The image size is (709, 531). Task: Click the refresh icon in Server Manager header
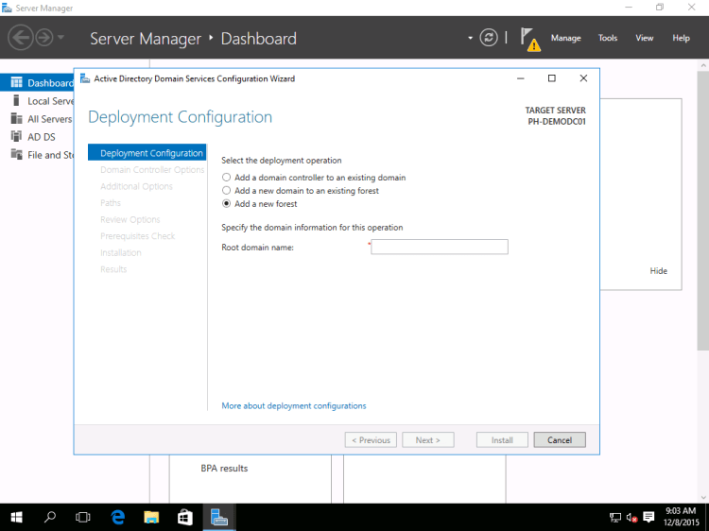click(x=489, y=38)
